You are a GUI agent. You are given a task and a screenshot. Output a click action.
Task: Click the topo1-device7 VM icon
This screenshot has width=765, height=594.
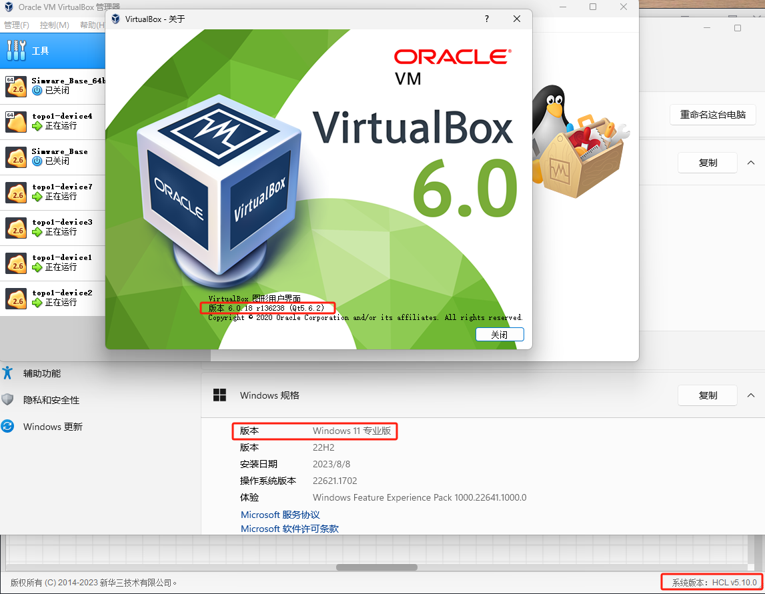click(16, 193)
